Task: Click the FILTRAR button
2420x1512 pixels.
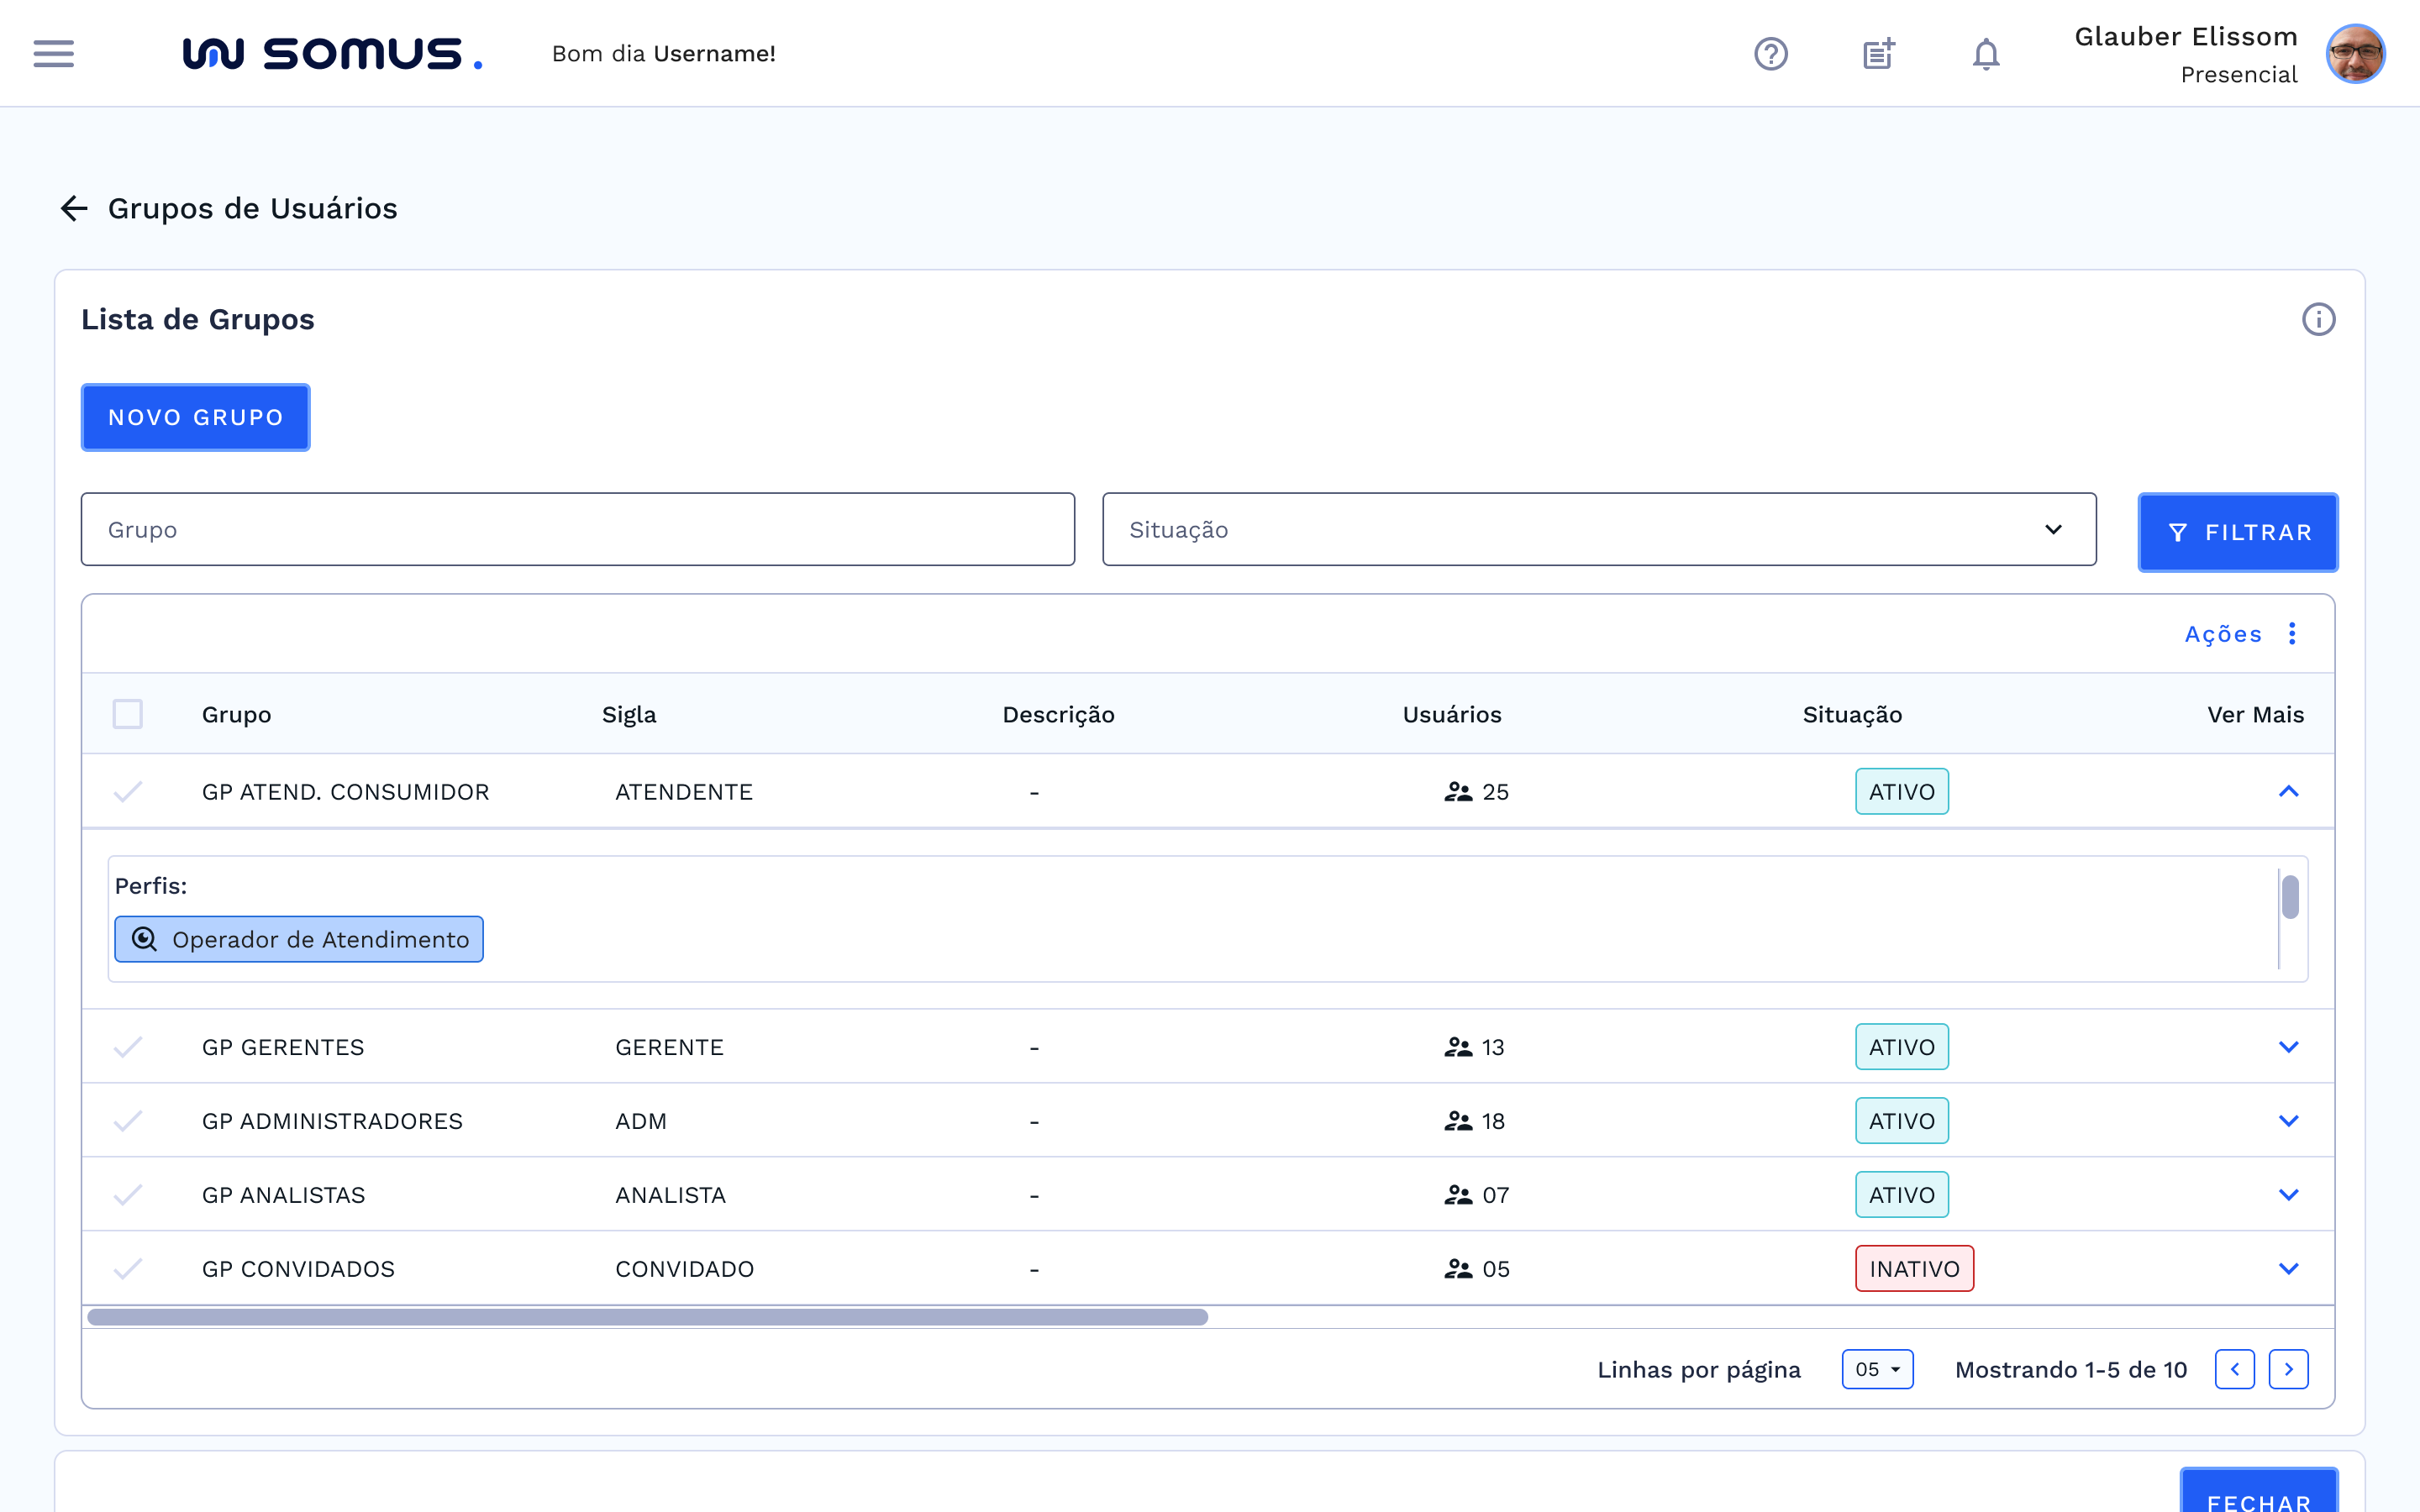Action: click(2237, 532)
